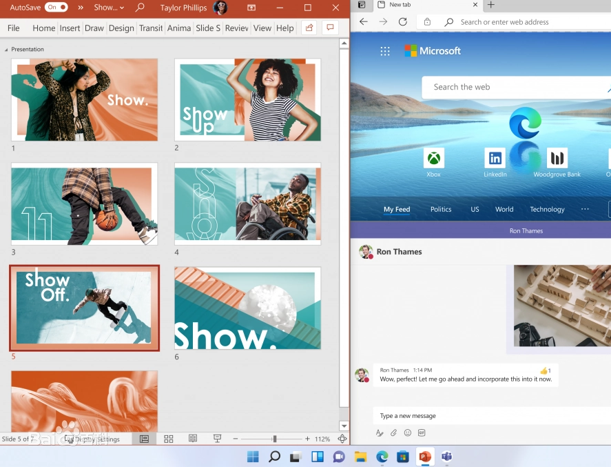Attach a file using the paperclip icon
The height and width of the screenshot is (467, 611).
pyautogui.click(x=393, y=433)
